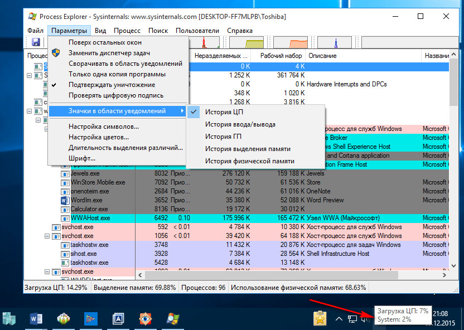
Task: Open the yellow commit history graph in toolbar
Action: click(x=246, y=42)
